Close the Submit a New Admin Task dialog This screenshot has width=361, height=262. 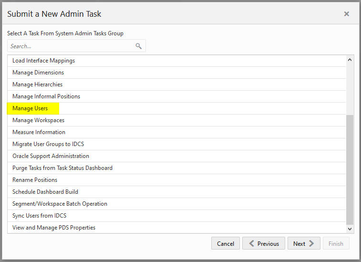coord(346,14)
